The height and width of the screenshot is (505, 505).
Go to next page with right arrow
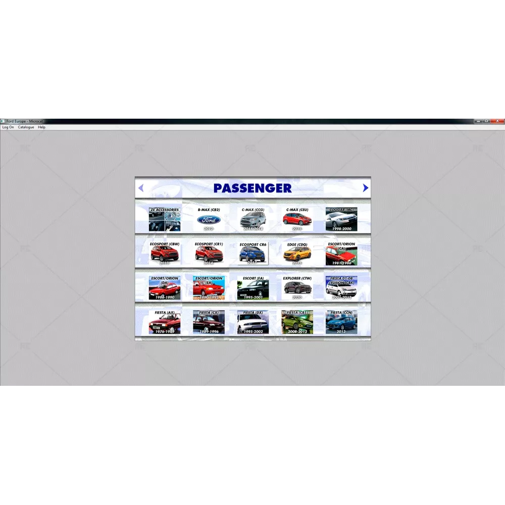pyautogui.click(x=366, y=188)
